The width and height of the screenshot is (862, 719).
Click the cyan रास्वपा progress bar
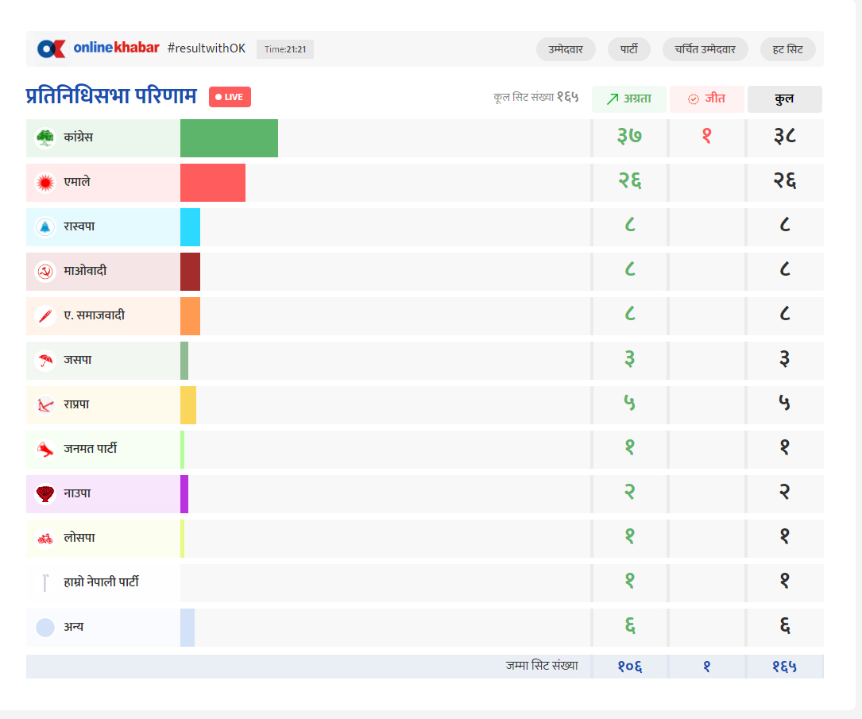coord(190,227)
